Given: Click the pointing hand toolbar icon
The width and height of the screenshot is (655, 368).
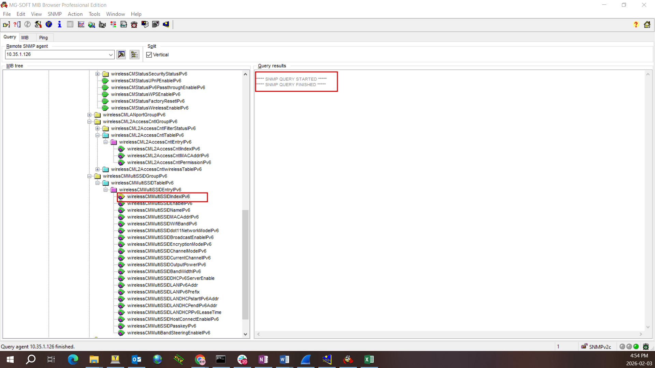Looking at the screenshot, I should (x=6, y=24).
